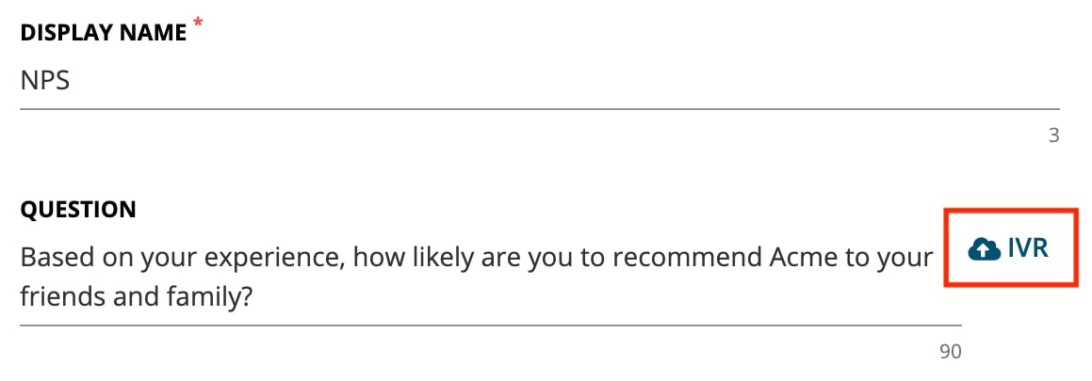Focus the Display Name field containing NPS

point(540,81)
